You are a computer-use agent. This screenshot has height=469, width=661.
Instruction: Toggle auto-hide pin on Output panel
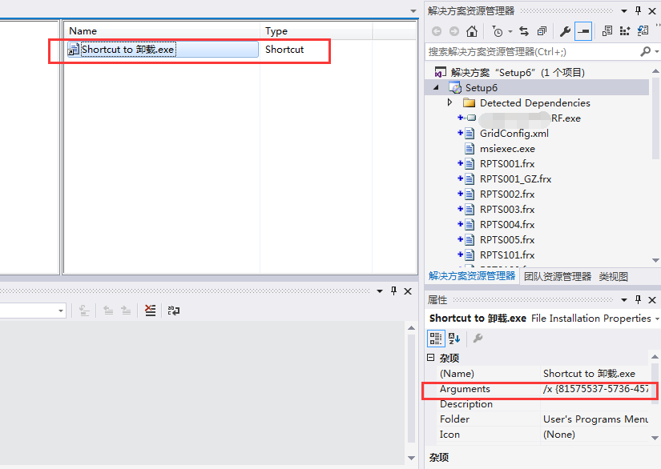393,291
